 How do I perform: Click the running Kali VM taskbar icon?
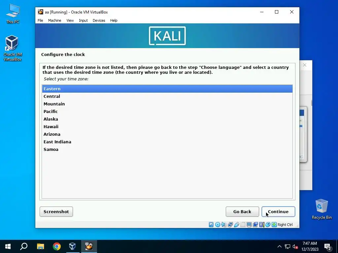click(89, 246)
